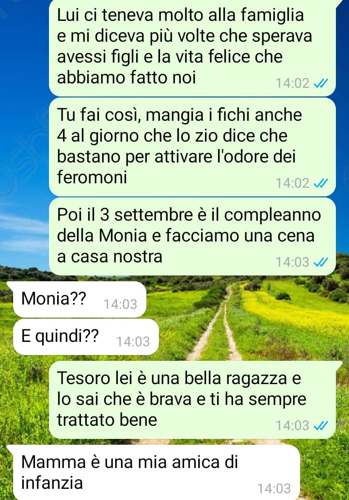Image resolution: width=349 pixels, height=500 pixels.
Task: Click the 14:03 timestamp next to 'E quindi??'
Action: (x=133, y=342)
